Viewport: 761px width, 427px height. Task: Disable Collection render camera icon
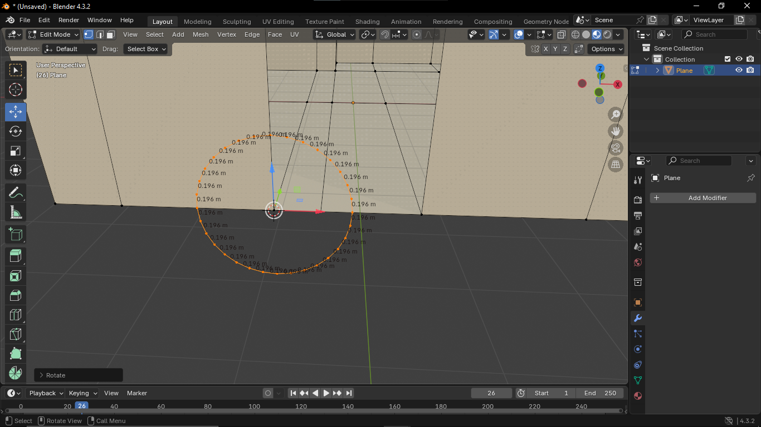pyautogui.click(x=750, y=59)
